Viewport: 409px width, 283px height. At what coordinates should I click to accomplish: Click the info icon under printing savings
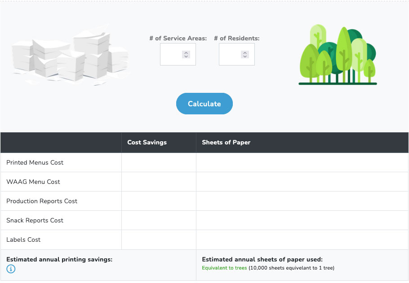pyautogui.click(x=11, y=269)
